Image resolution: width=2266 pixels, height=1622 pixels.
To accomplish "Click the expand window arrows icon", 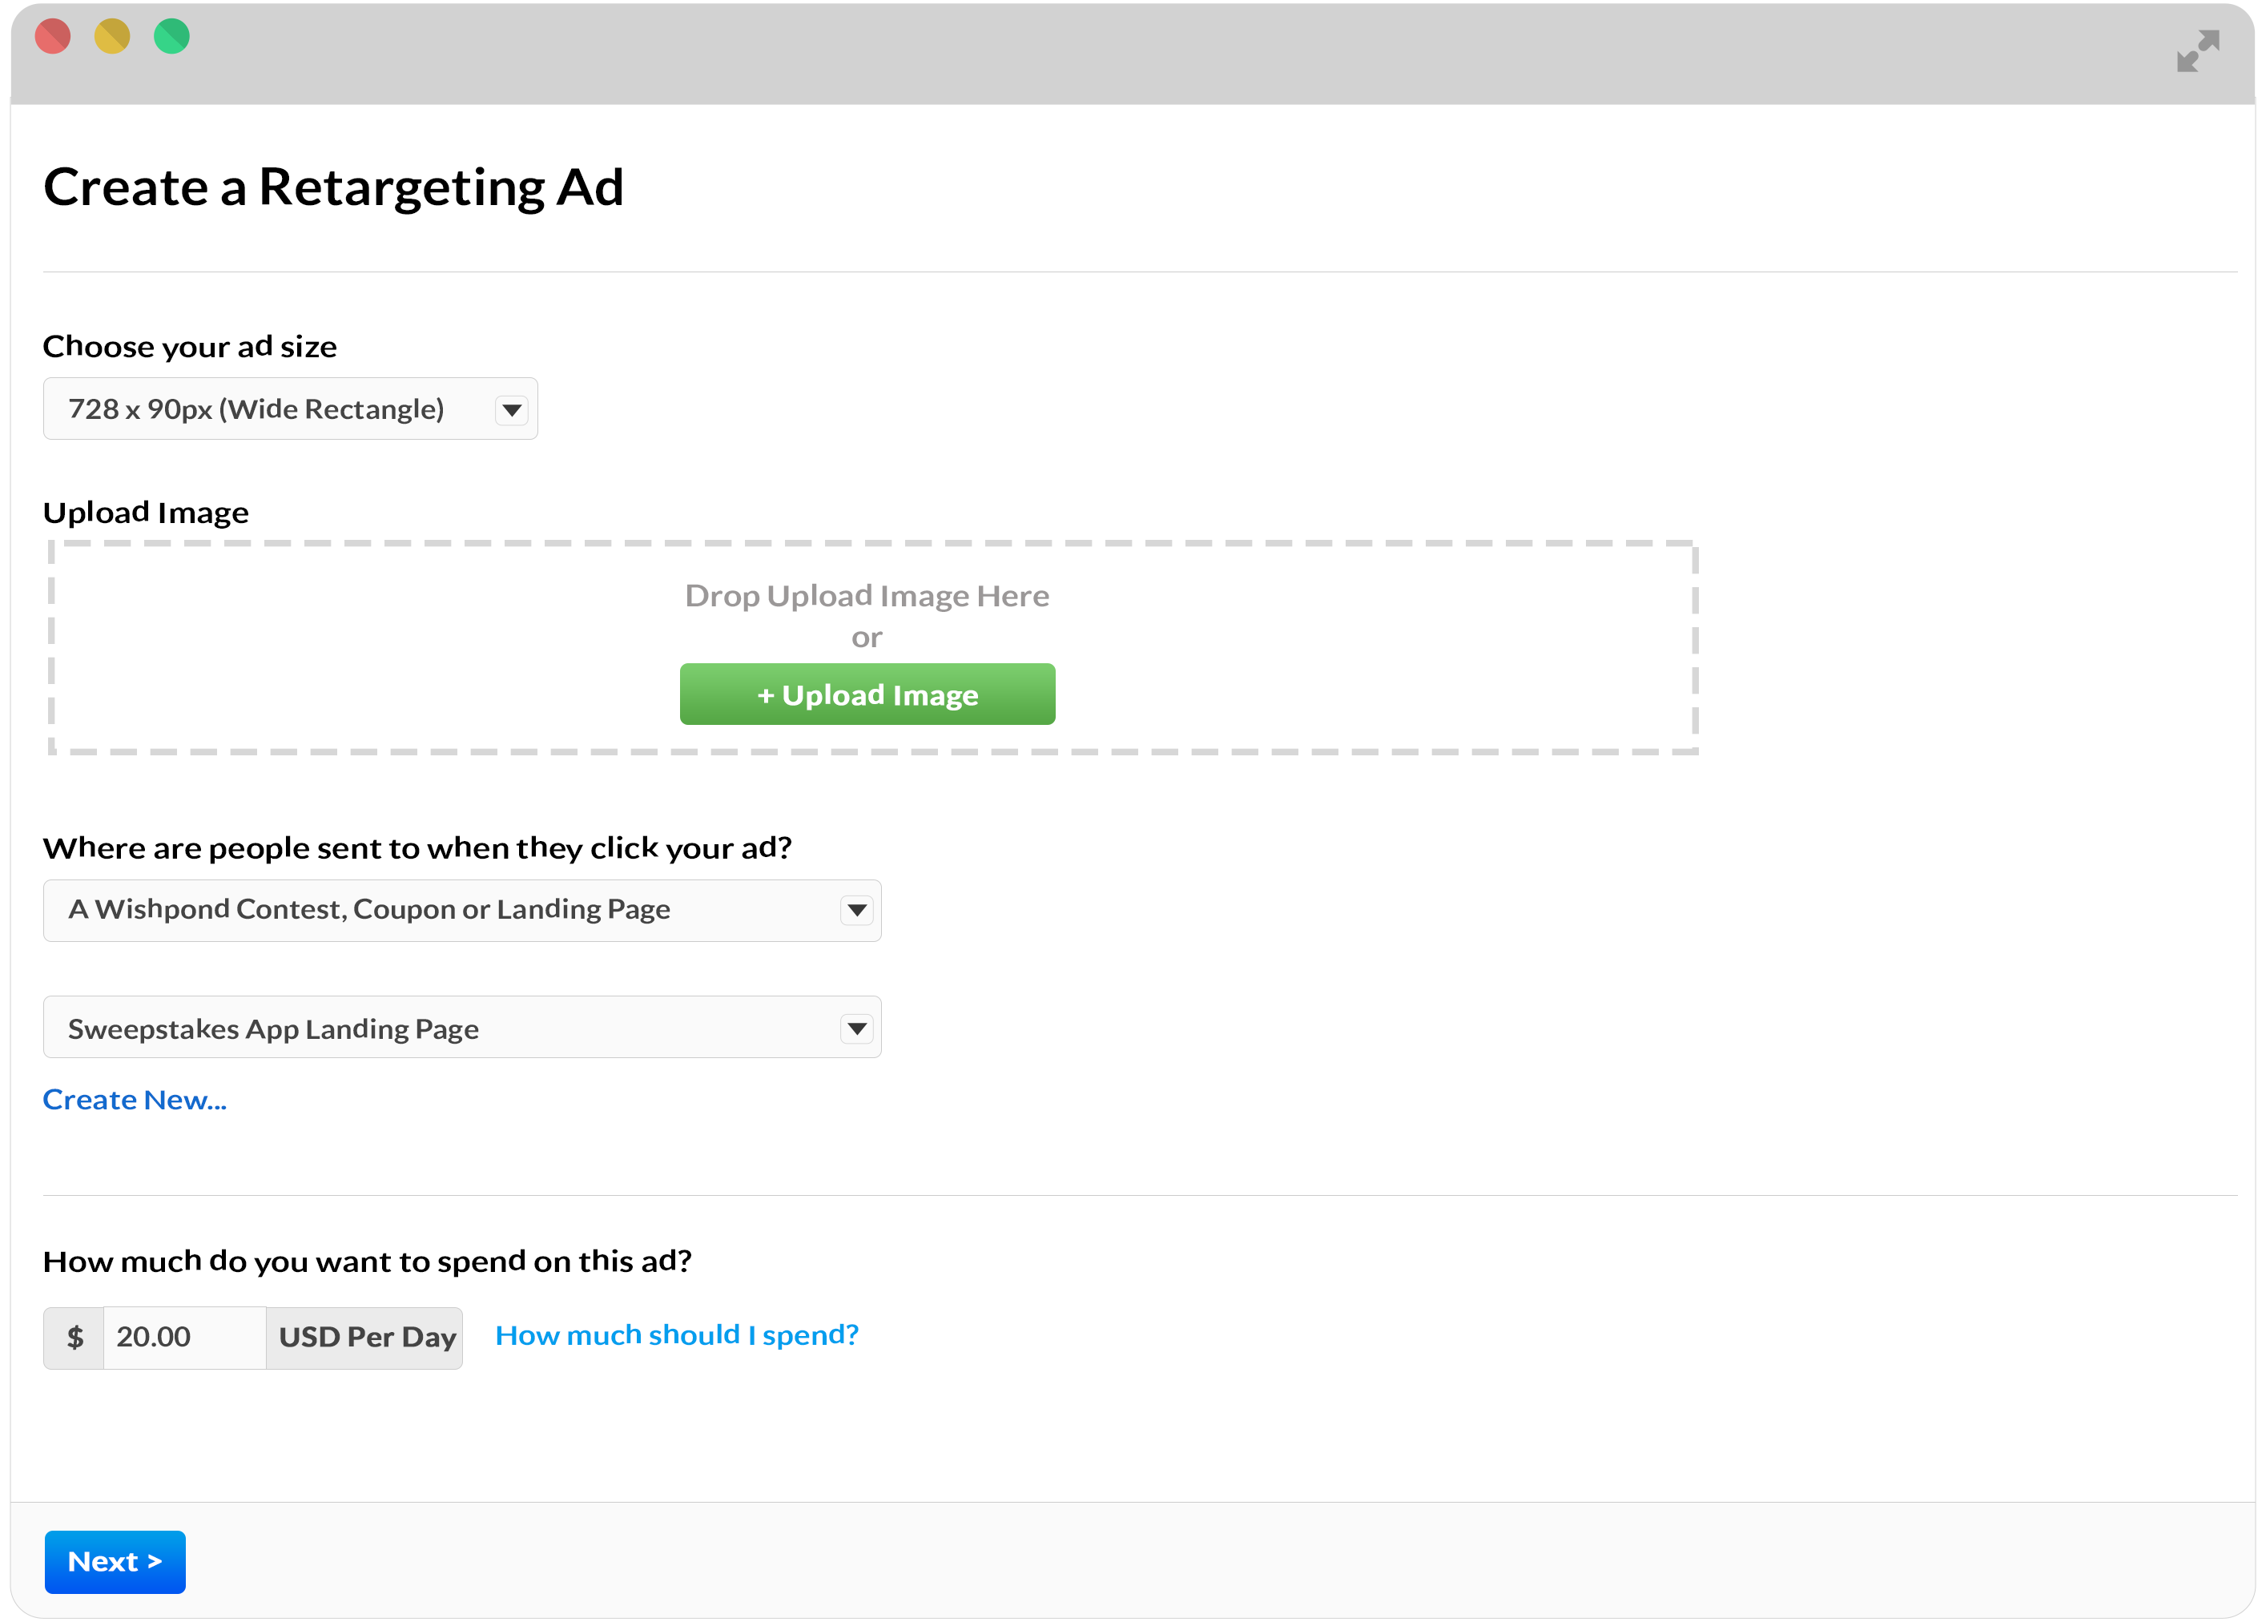I will pyautogui.click(x=2197, y=51).
